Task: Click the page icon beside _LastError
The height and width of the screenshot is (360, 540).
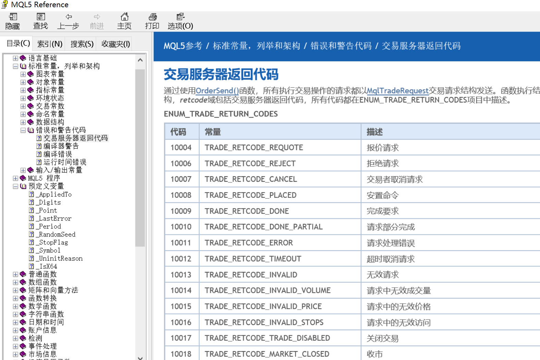Action: click(32, 218)
